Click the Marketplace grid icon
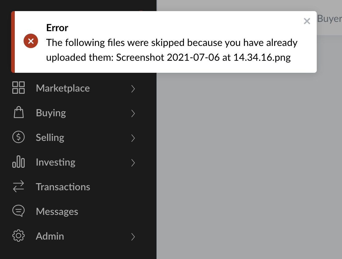The image size is (342, 259). 18,88
